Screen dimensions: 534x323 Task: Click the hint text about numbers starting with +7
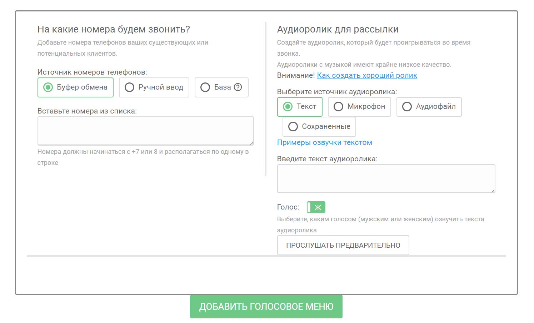pos(143,157)
